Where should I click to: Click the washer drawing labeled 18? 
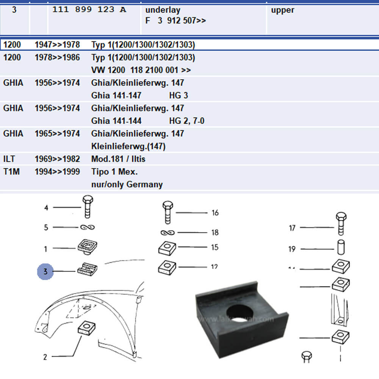(x=167, y=232)
